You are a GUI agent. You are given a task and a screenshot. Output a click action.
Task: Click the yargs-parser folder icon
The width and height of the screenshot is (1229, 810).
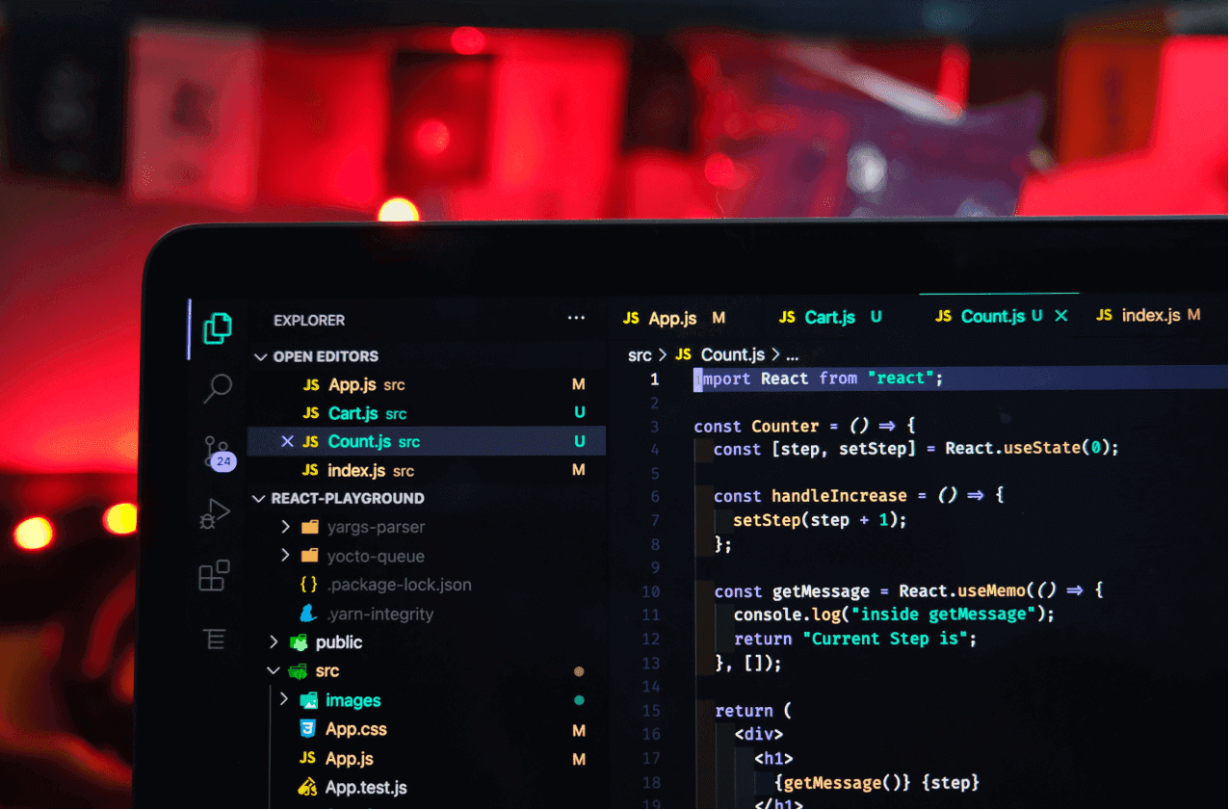(310, 527)
